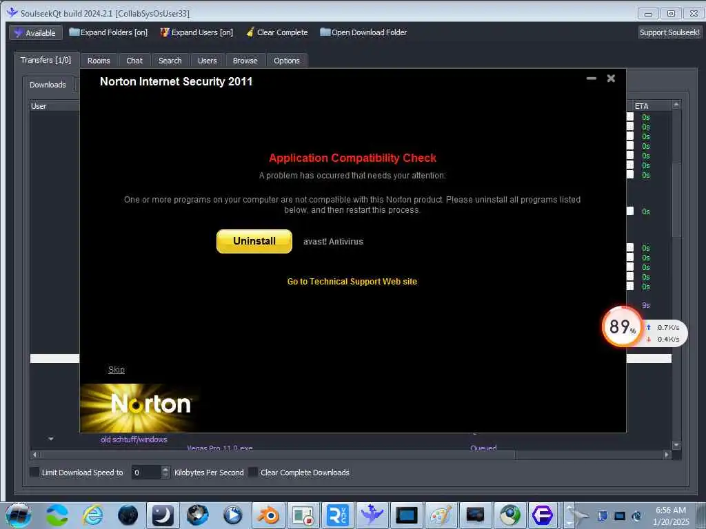Click the taskbar clock showing 6:56 AM
The image size is (706, 529).
(671, 515)
